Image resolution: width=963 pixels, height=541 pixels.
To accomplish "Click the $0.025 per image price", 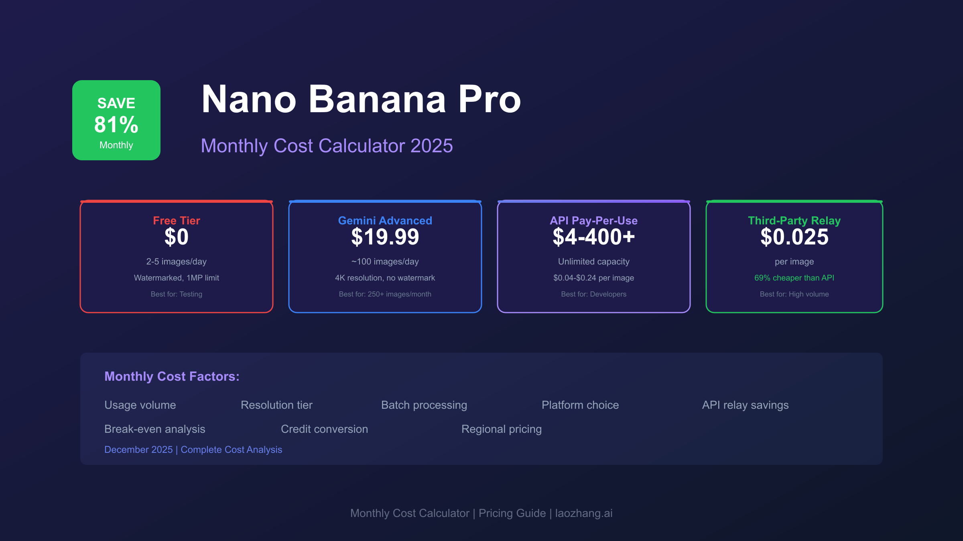I will point(794,237).
